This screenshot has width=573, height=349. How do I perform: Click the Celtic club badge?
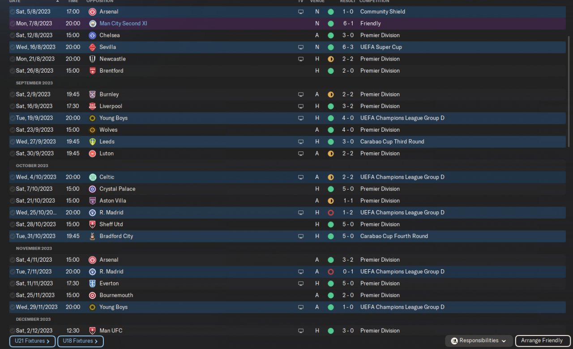click(92, 177)
